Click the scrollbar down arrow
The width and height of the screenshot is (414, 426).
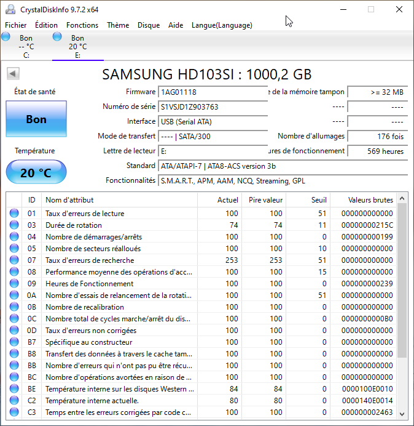pyautogui.click(x=402, y=414)
